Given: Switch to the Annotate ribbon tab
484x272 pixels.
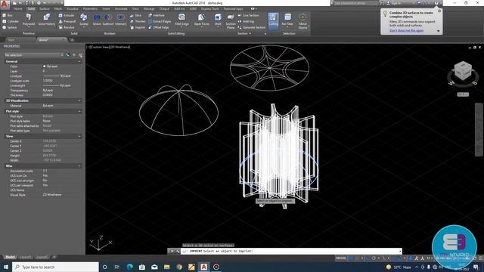Looking at the screenshot, I should [121, 9].
